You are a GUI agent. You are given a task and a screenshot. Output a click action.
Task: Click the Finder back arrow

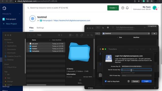click(30, 35)
